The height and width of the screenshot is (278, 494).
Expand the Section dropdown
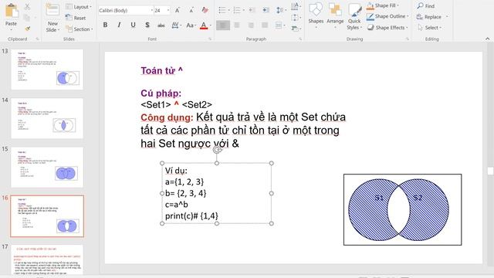click(79, 29)
